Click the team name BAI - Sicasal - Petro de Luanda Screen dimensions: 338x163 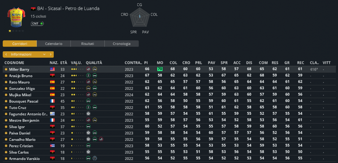click(68, 9)
